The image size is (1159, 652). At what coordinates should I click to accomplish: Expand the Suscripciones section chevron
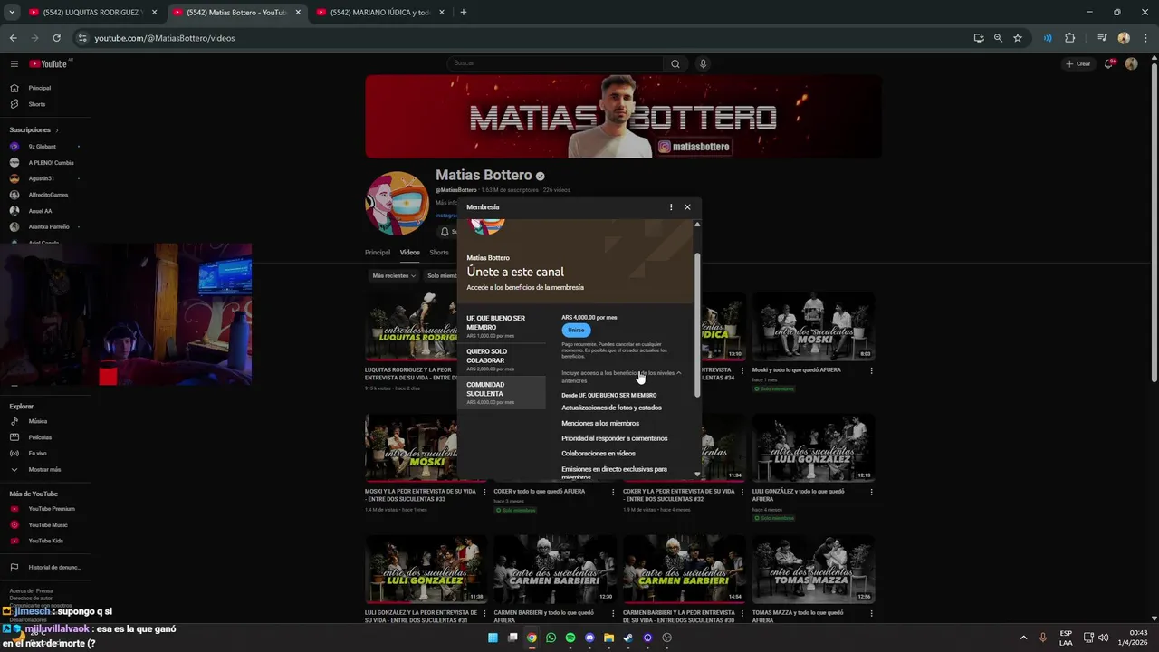[x=57, y=130]
